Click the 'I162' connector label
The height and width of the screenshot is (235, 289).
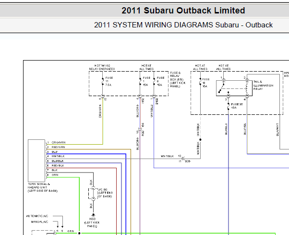coord(143,101)
